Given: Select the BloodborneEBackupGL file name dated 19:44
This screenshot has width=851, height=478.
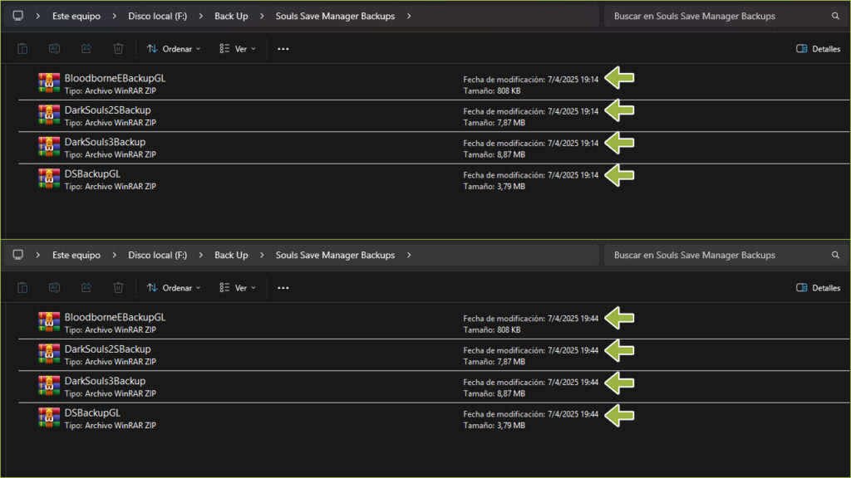Looking at the screenshot, I should 115,317.
